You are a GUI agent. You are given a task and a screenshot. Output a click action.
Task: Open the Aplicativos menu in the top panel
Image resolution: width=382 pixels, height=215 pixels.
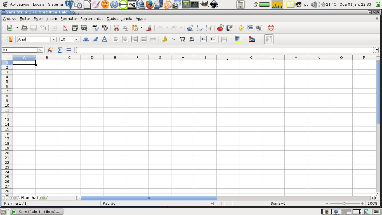pos(19,4)
